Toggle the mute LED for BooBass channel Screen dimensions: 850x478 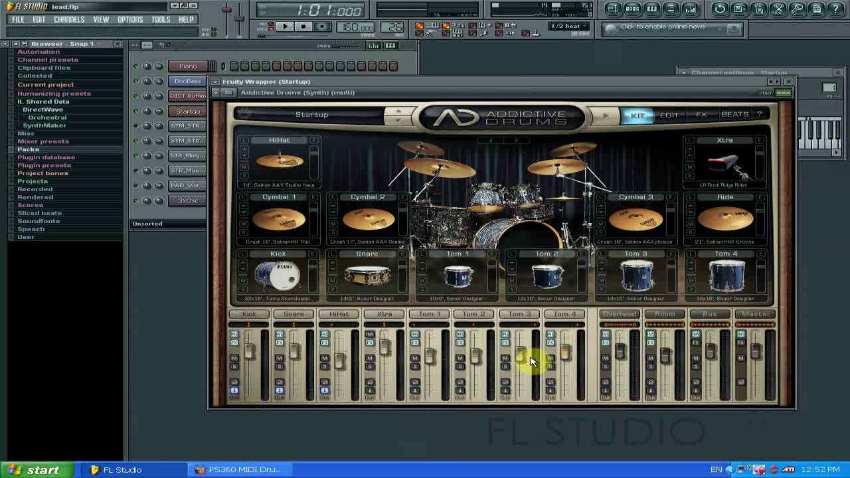135,81
